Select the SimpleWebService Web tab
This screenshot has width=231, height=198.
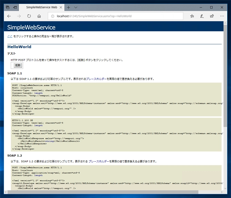pos(42,7)
